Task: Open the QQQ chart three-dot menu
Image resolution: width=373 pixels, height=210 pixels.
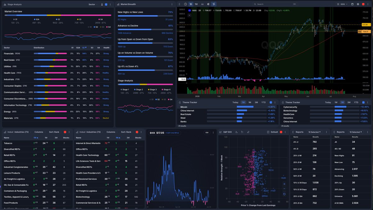Action: point(368,4)
